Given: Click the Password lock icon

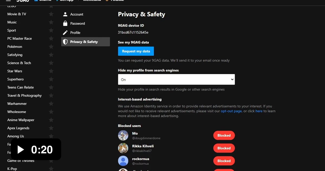Looking at the screenshot, I should (65, 24).
